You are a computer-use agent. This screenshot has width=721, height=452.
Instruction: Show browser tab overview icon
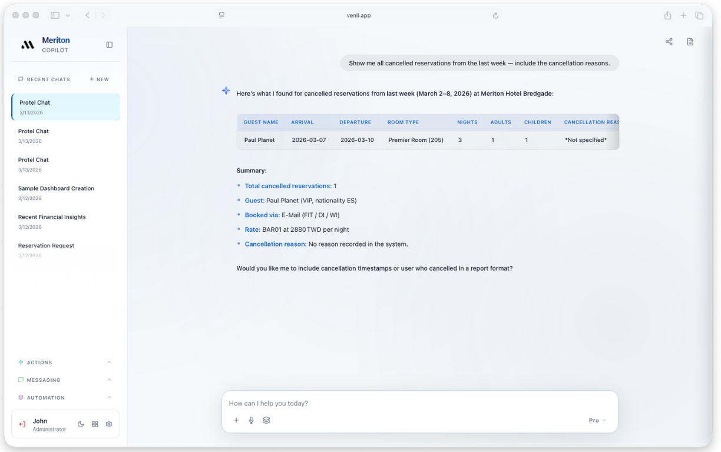click(x=699, y=15)
